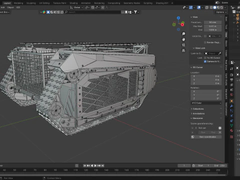Click the pan hand icon in the viewport
The image size is (240, 180).
coord(183,39)
